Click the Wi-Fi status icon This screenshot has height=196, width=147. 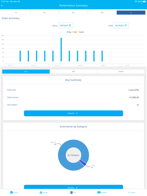(136, 2)
